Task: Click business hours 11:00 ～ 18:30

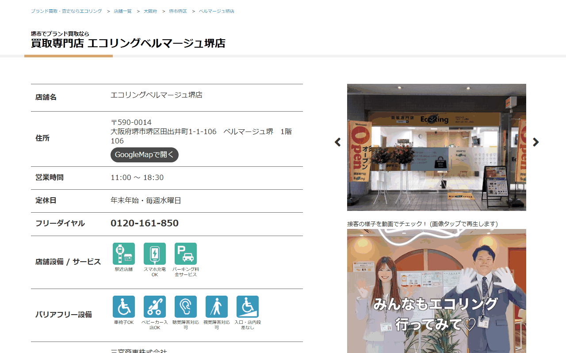Action: [x=137, y=177]
